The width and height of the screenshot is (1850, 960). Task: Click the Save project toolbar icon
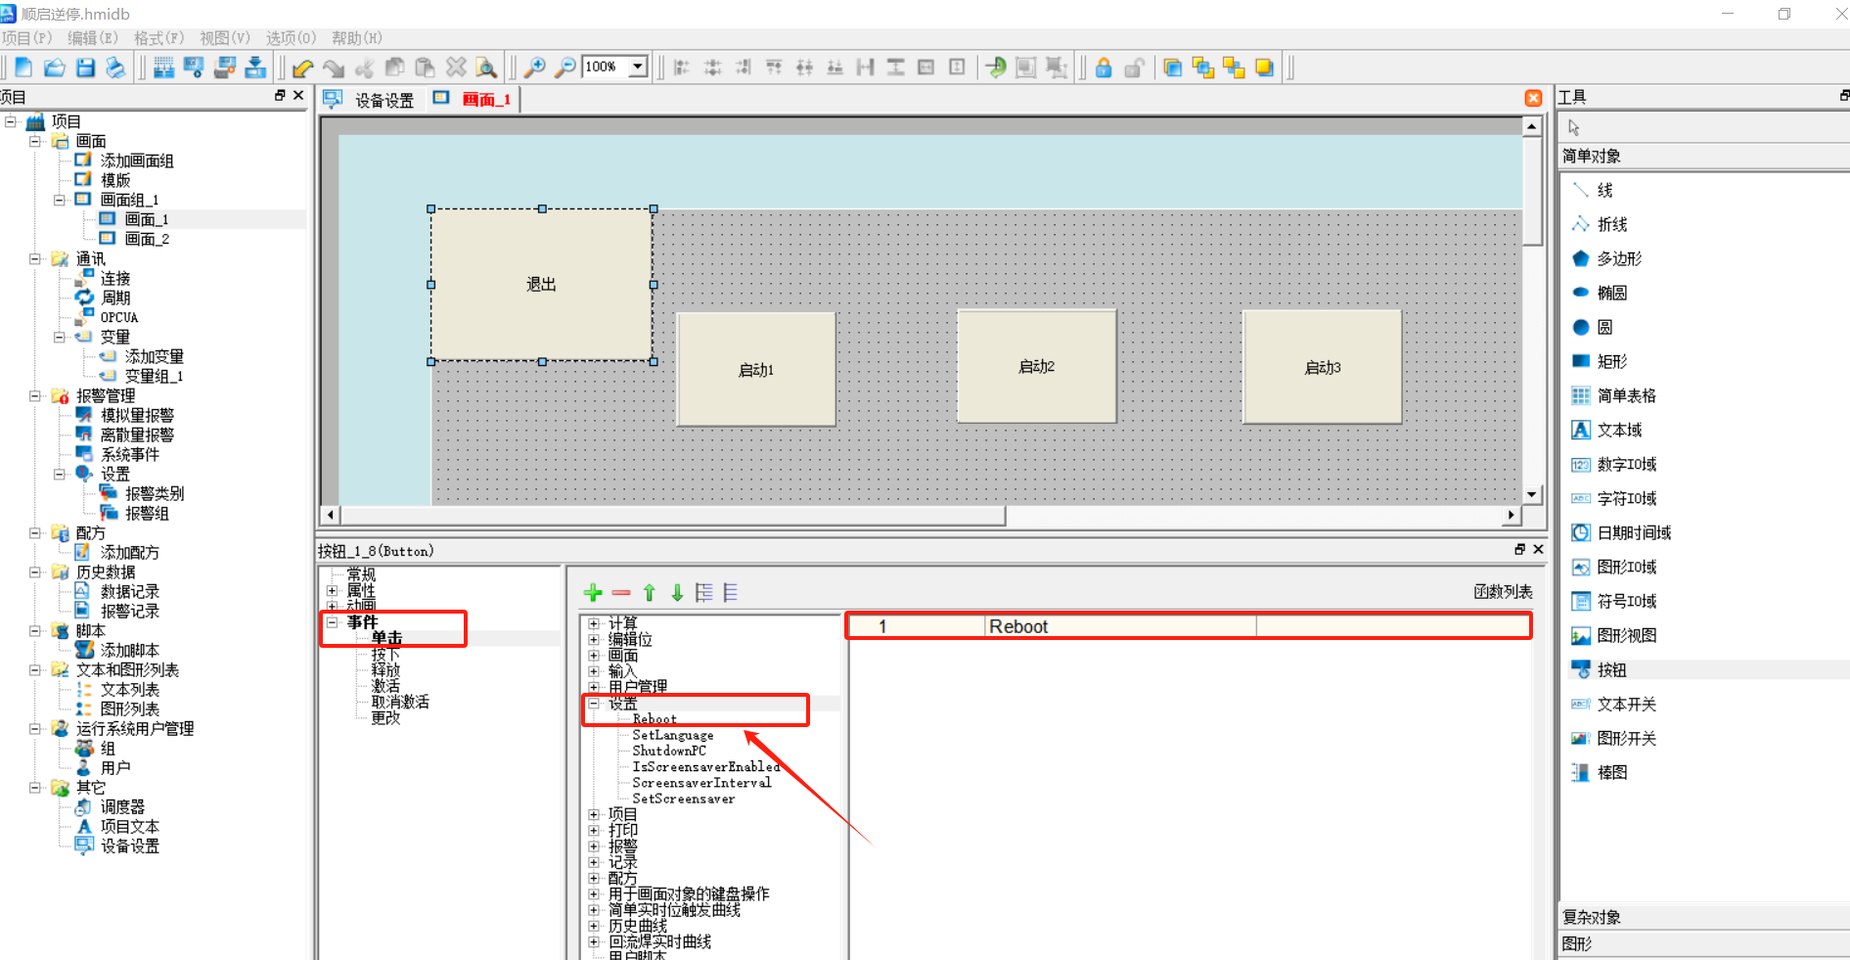(85, 68)
